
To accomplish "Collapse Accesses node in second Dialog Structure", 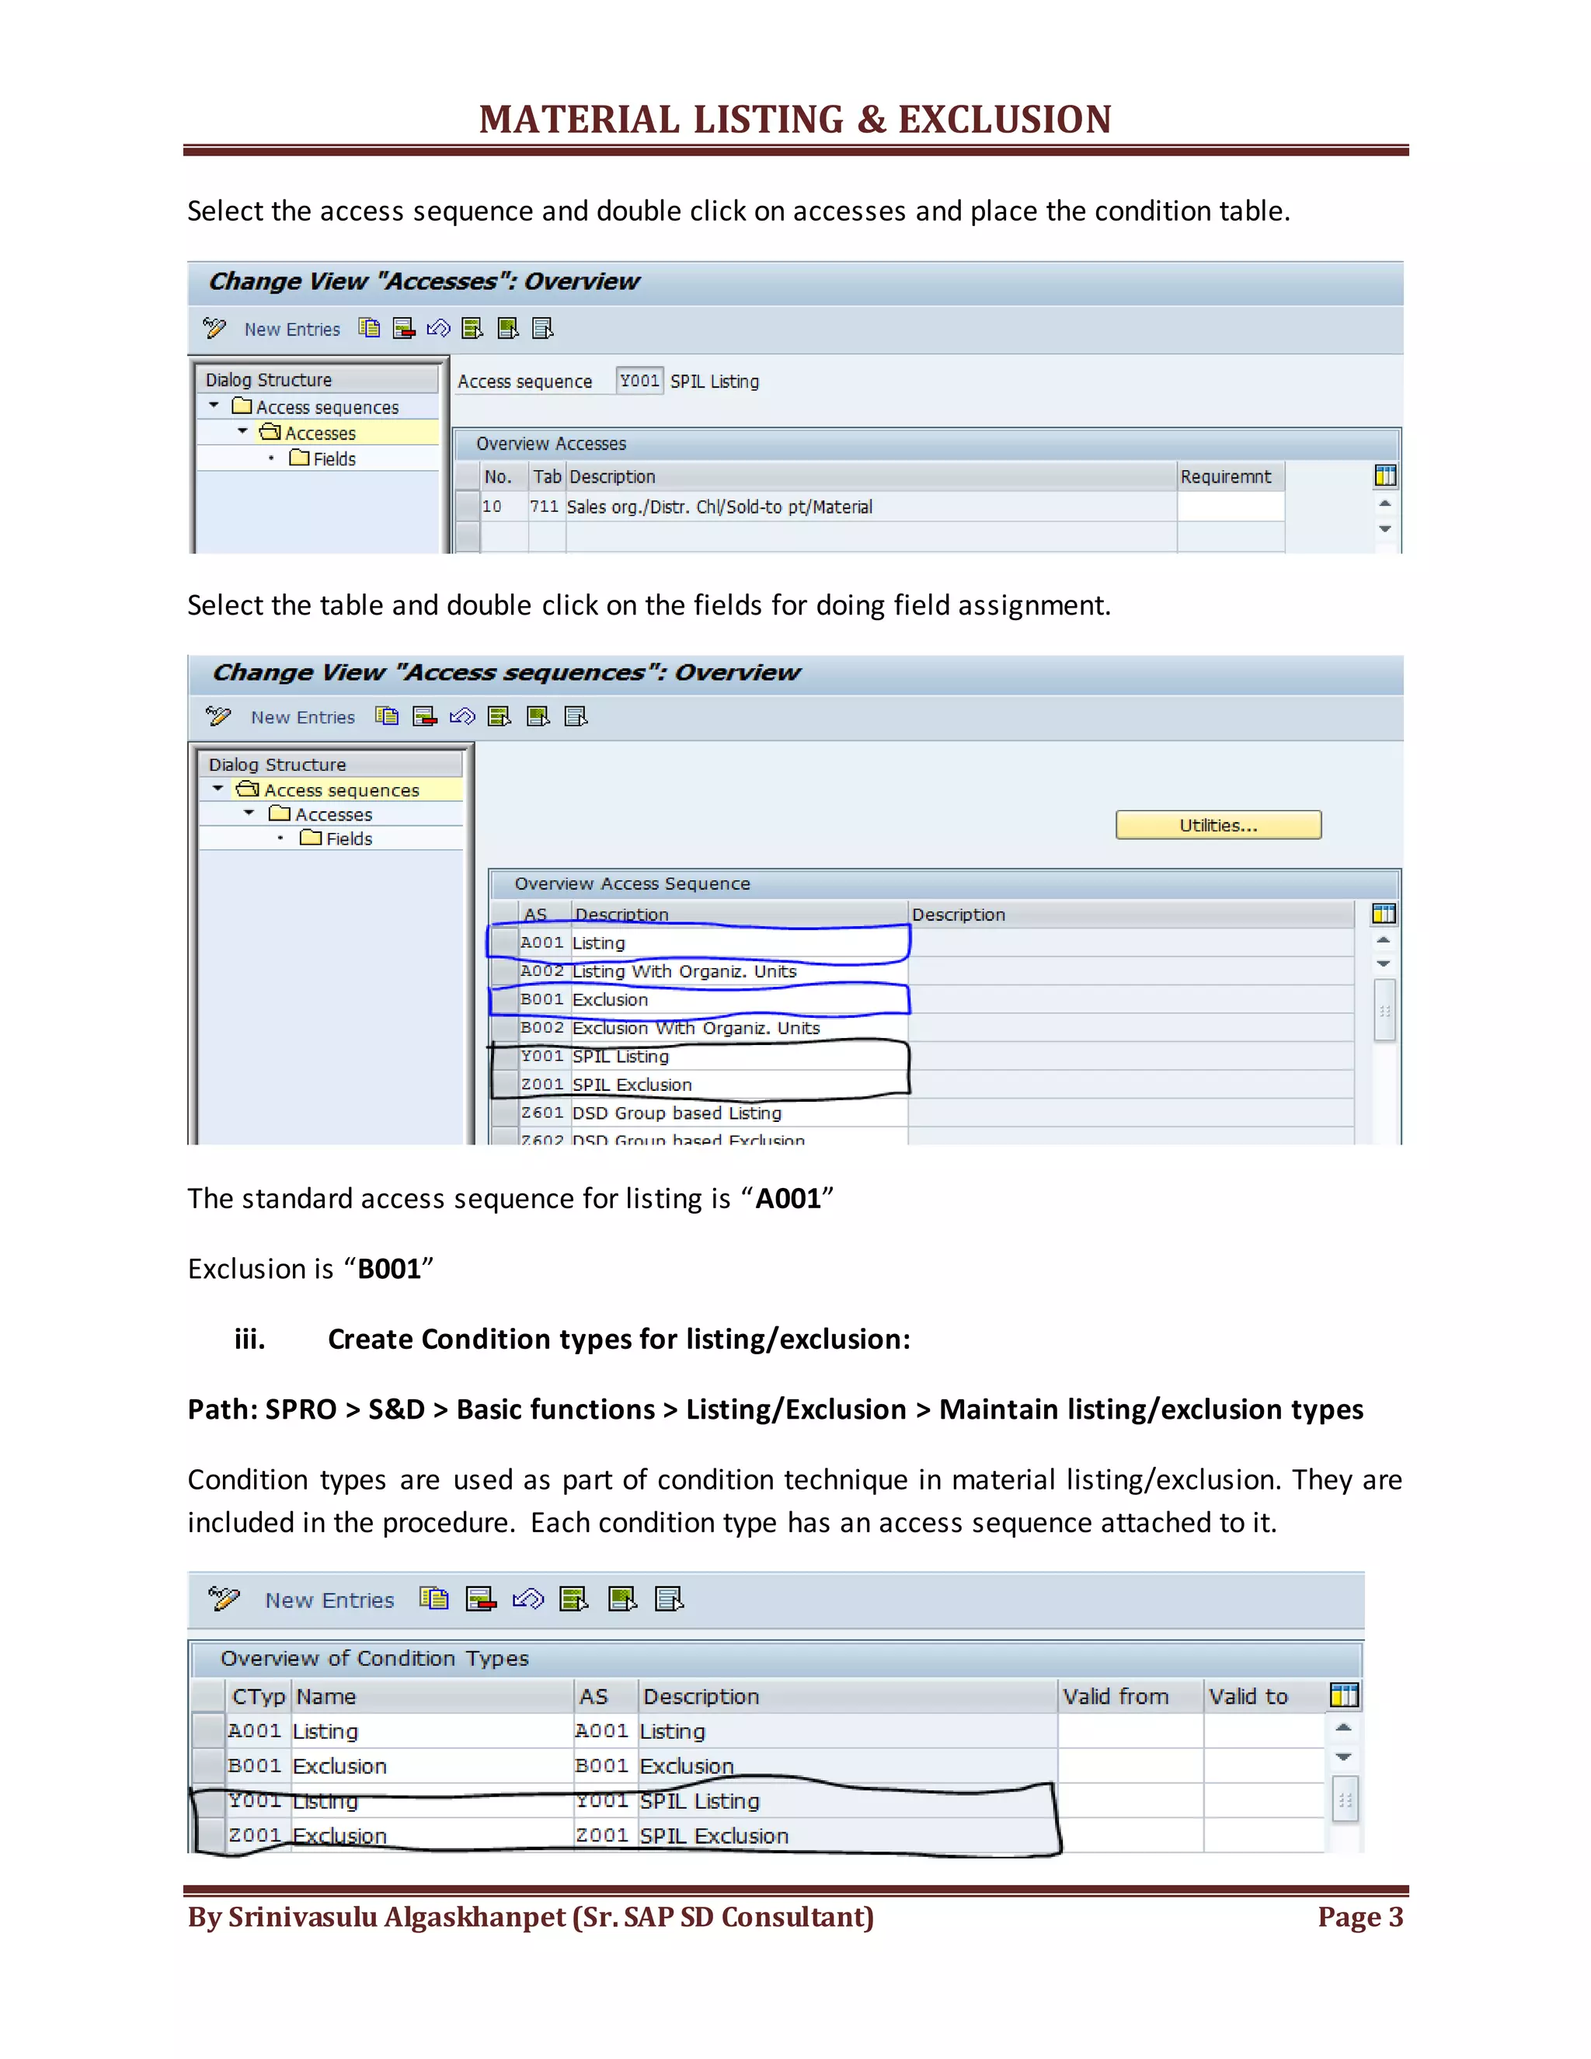I will [x=249, y=813].
